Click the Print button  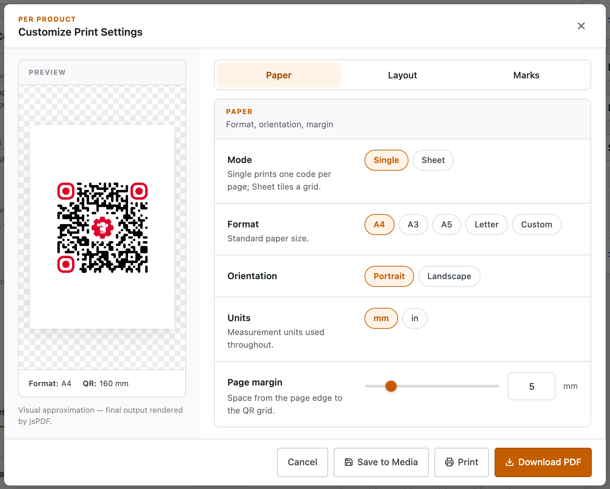[461, 462]
